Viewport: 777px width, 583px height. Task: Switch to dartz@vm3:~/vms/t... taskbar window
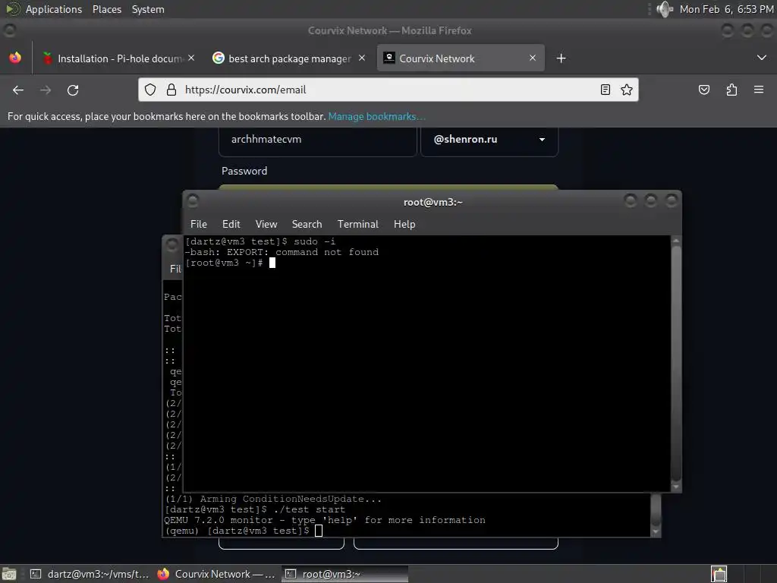(x=90, y=574)
